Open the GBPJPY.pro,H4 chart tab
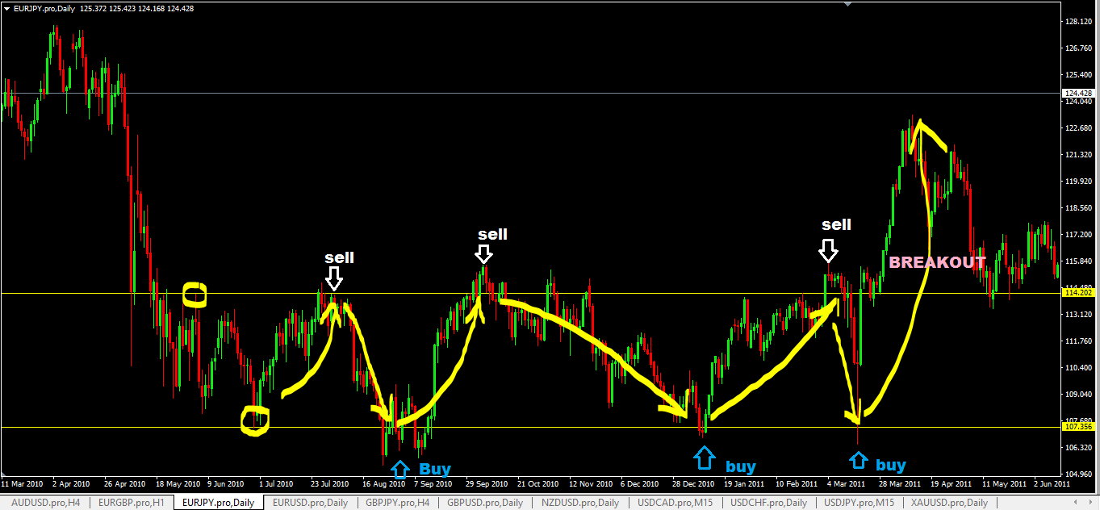Screen dimensions: 1100x510 [395, 502]
